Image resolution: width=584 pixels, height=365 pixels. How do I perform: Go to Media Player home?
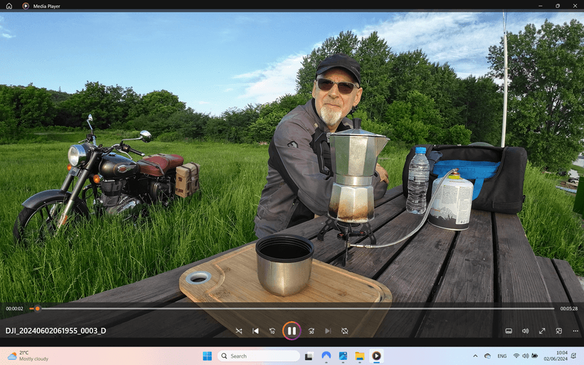9,5
